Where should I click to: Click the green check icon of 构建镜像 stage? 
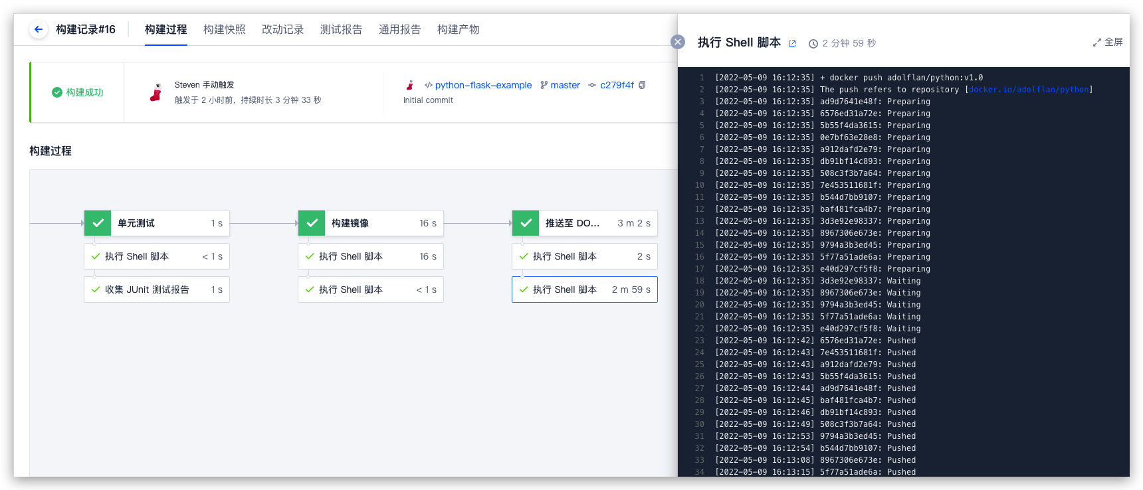click(x=312, y=223)
